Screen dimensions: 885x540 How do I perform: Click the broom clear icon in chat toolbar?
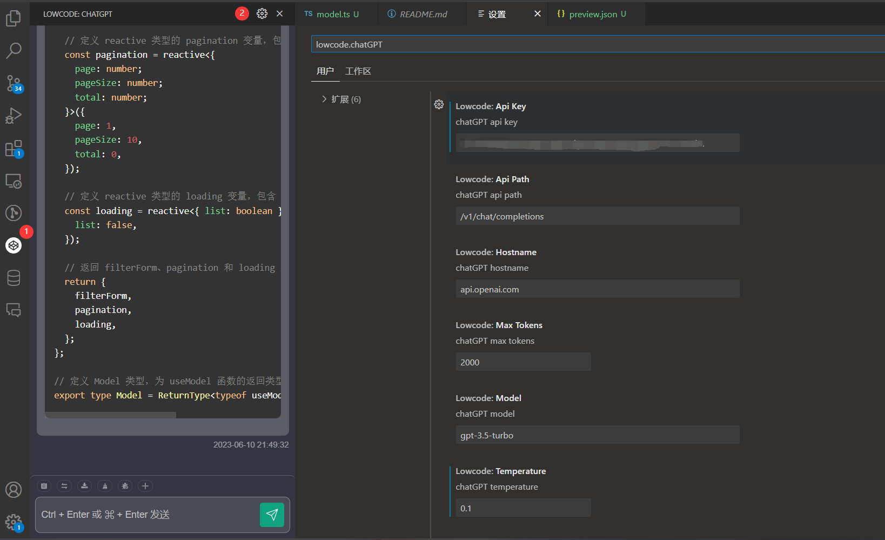click(105, 486)
